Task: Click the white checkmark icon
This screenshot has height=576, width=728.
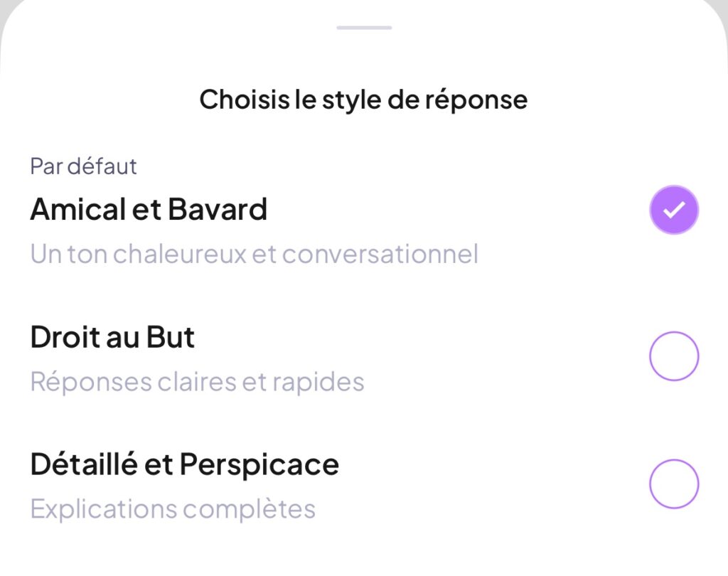Action: pos(674,210)
